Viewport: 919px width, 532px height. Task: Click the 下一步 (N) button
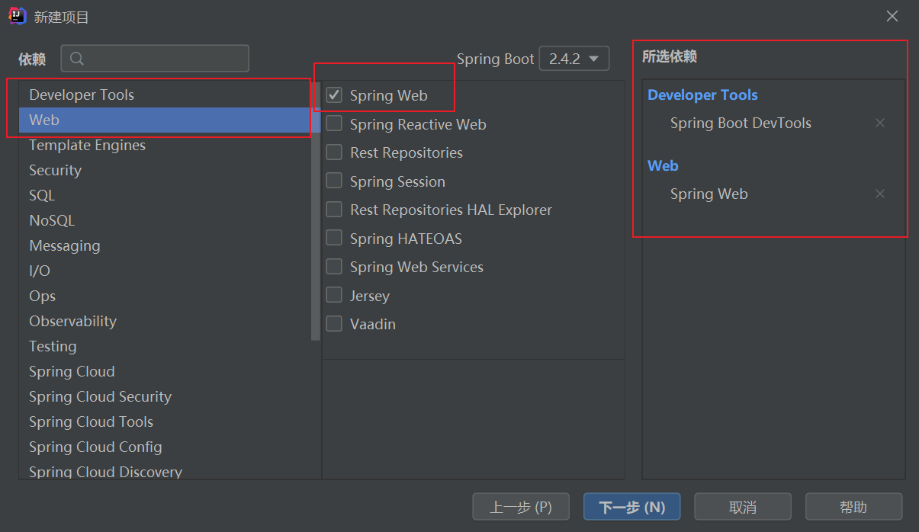tap(631, 506)
